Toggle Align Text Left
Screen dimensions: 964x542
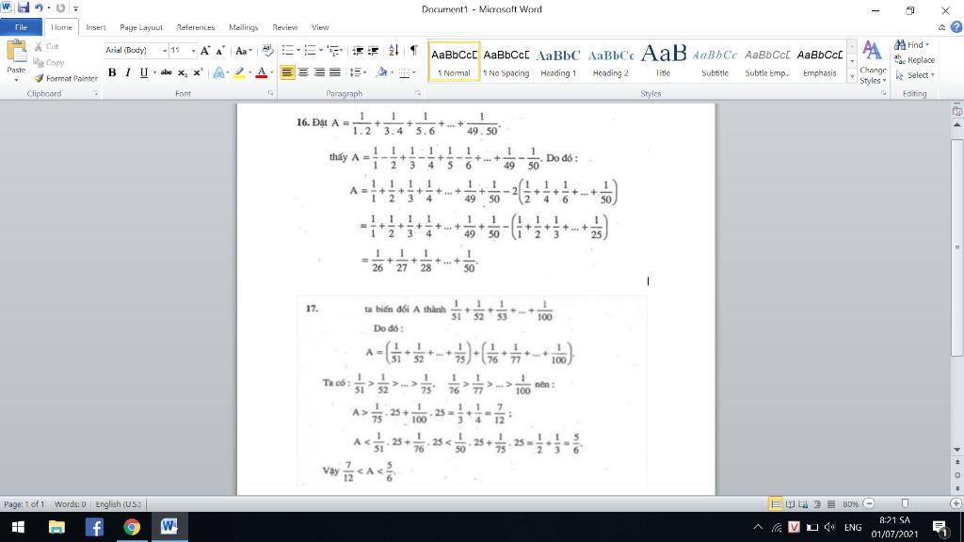click(x=287, y=72)
